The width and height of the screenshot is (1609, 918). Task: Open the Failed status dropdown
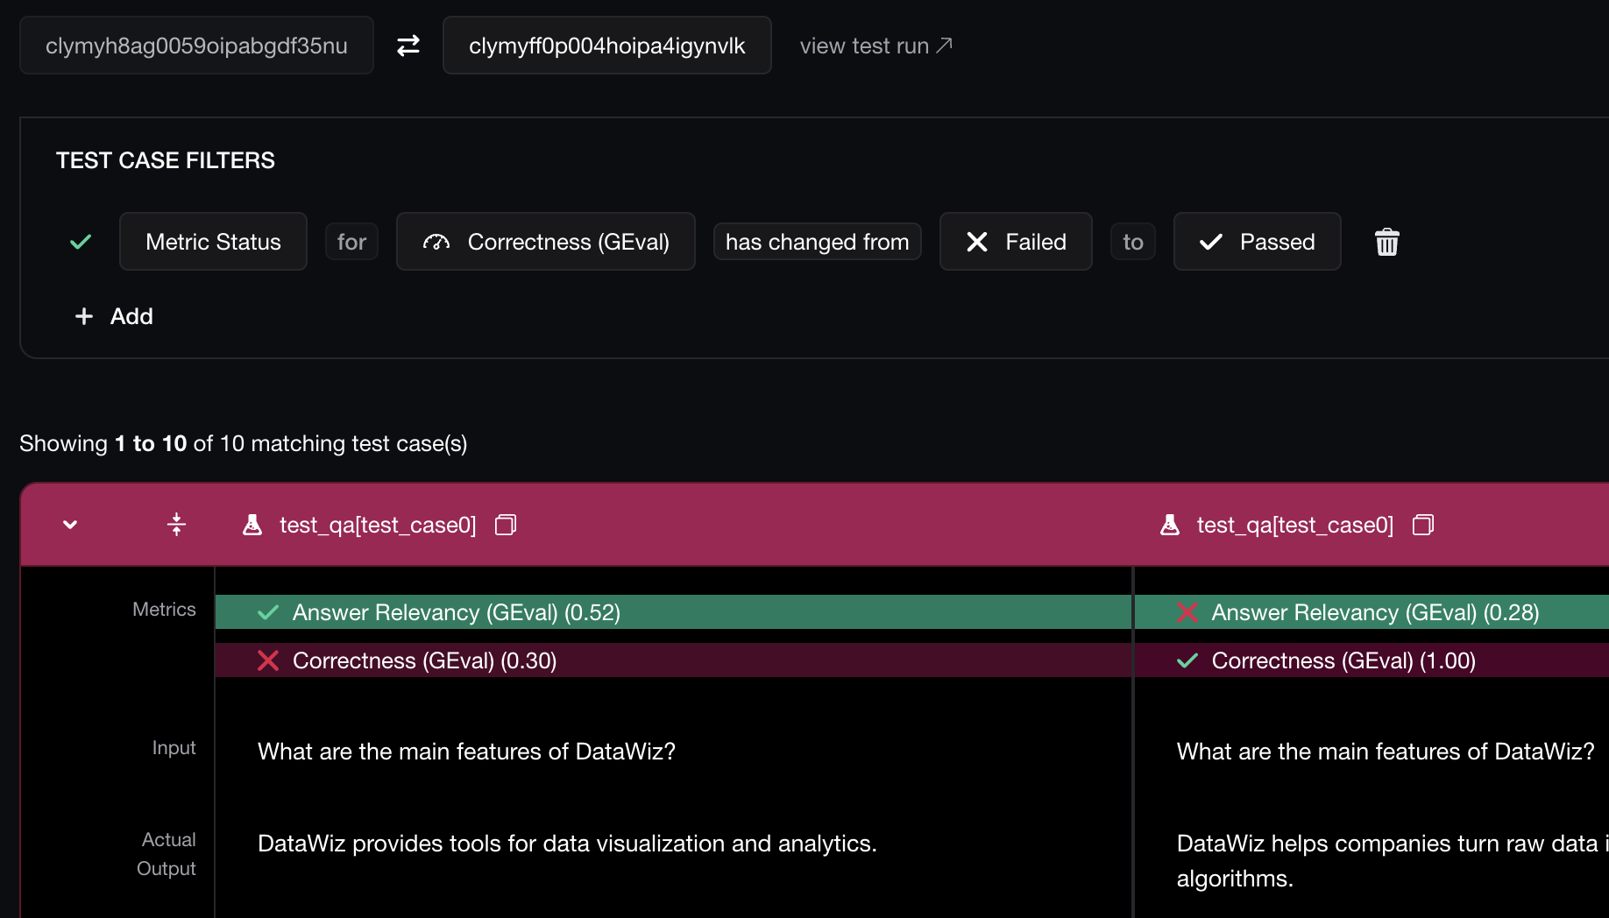(1016, 242)
